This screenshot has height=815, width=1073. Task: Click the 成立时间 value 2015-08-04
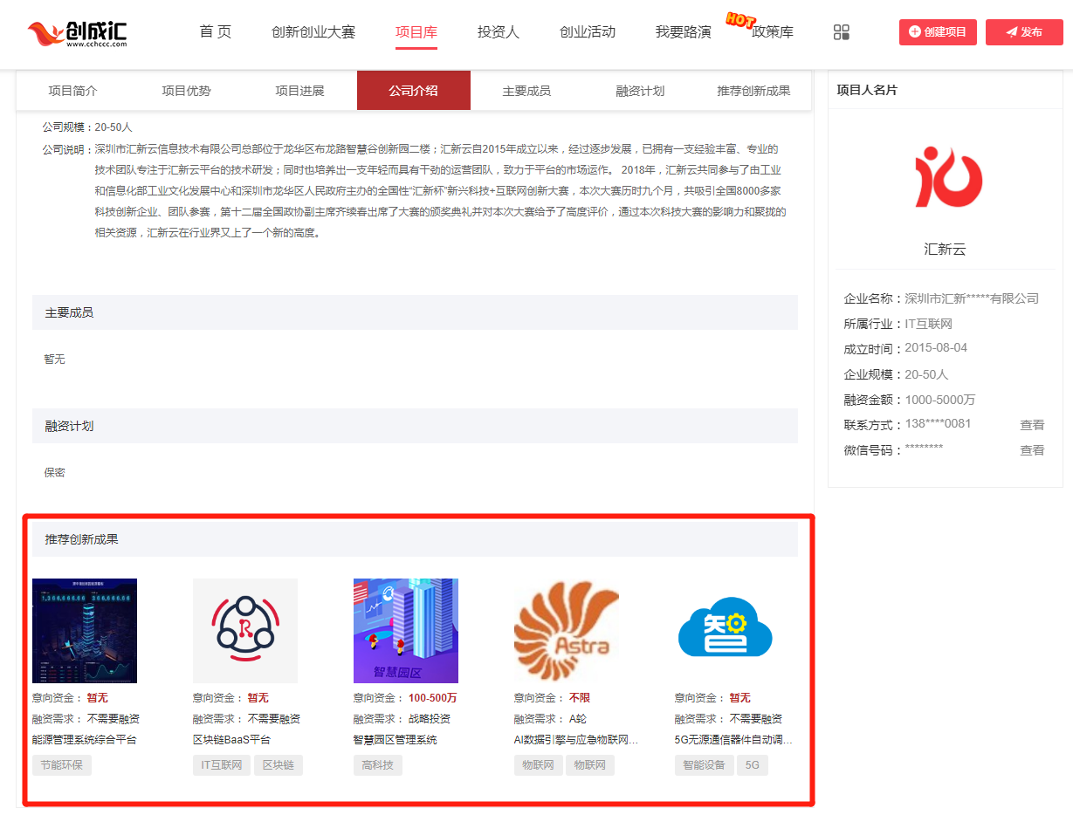(x=936, y=348)
